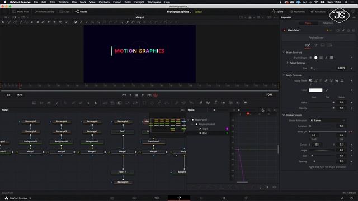Open macOS Spotlight search icon
Image resolution: width=358 pixels, height=201 pixels.
pyautogui.click(x=346, y=2)
